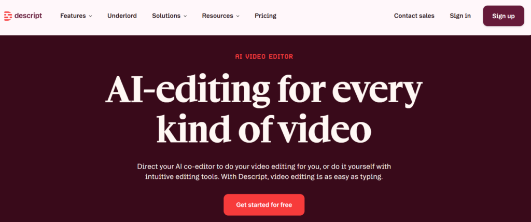Expand the chevron beside Solutions

click(185, 16)
